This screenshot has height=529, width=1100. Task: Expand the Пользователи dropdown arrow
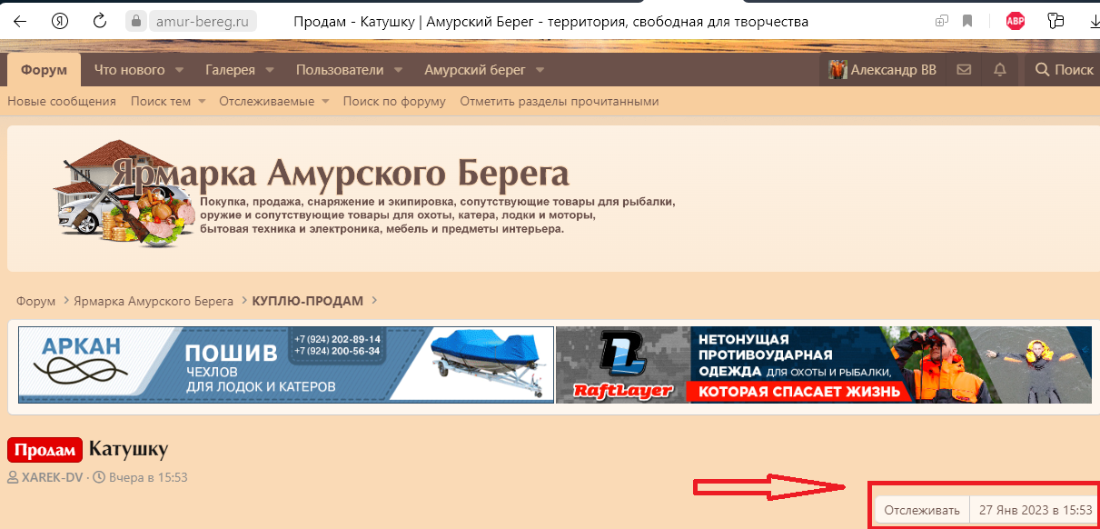tap(398, 70)
